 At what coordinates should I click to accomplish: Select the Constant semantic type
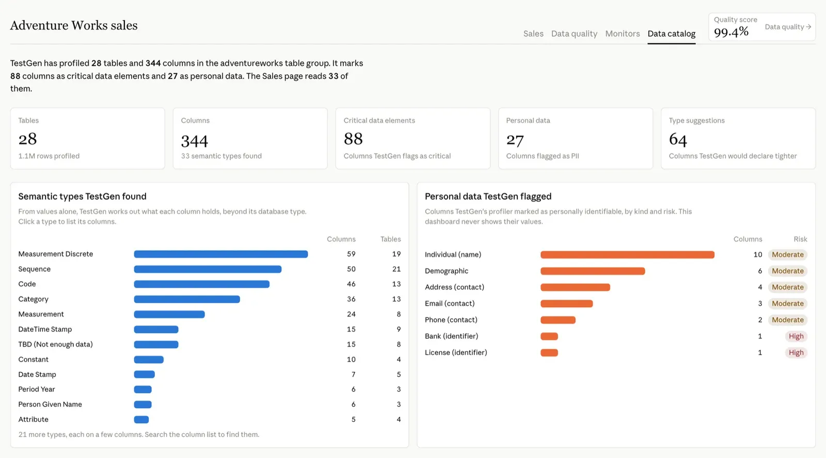coord(210,359)
